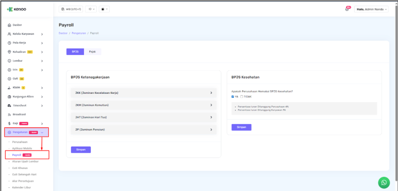The height and width of the screenshot is (191, 398).
Task: Click the Broadcast signal icon
Action: pos(10,114)
